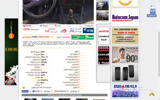Viewport: 160px width, 100px height.
Task: Open the N#1 Japanese Lube ad
Action: click(x=125, y=36)
